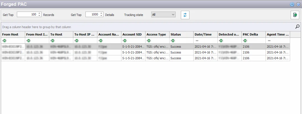Sort by Agent Time column header

point(278,35)
